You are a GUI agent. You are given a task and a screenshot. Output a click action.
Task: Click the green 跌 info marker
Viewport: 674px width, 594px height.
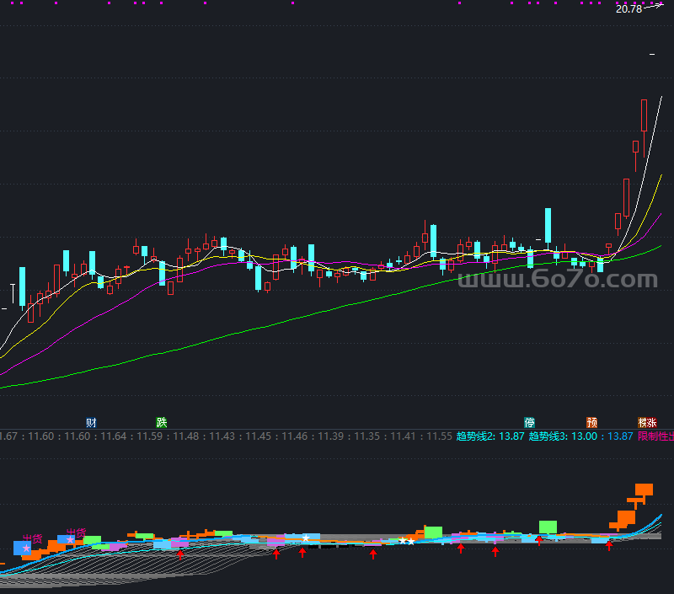pyautogui.click(x=161, y=422)
